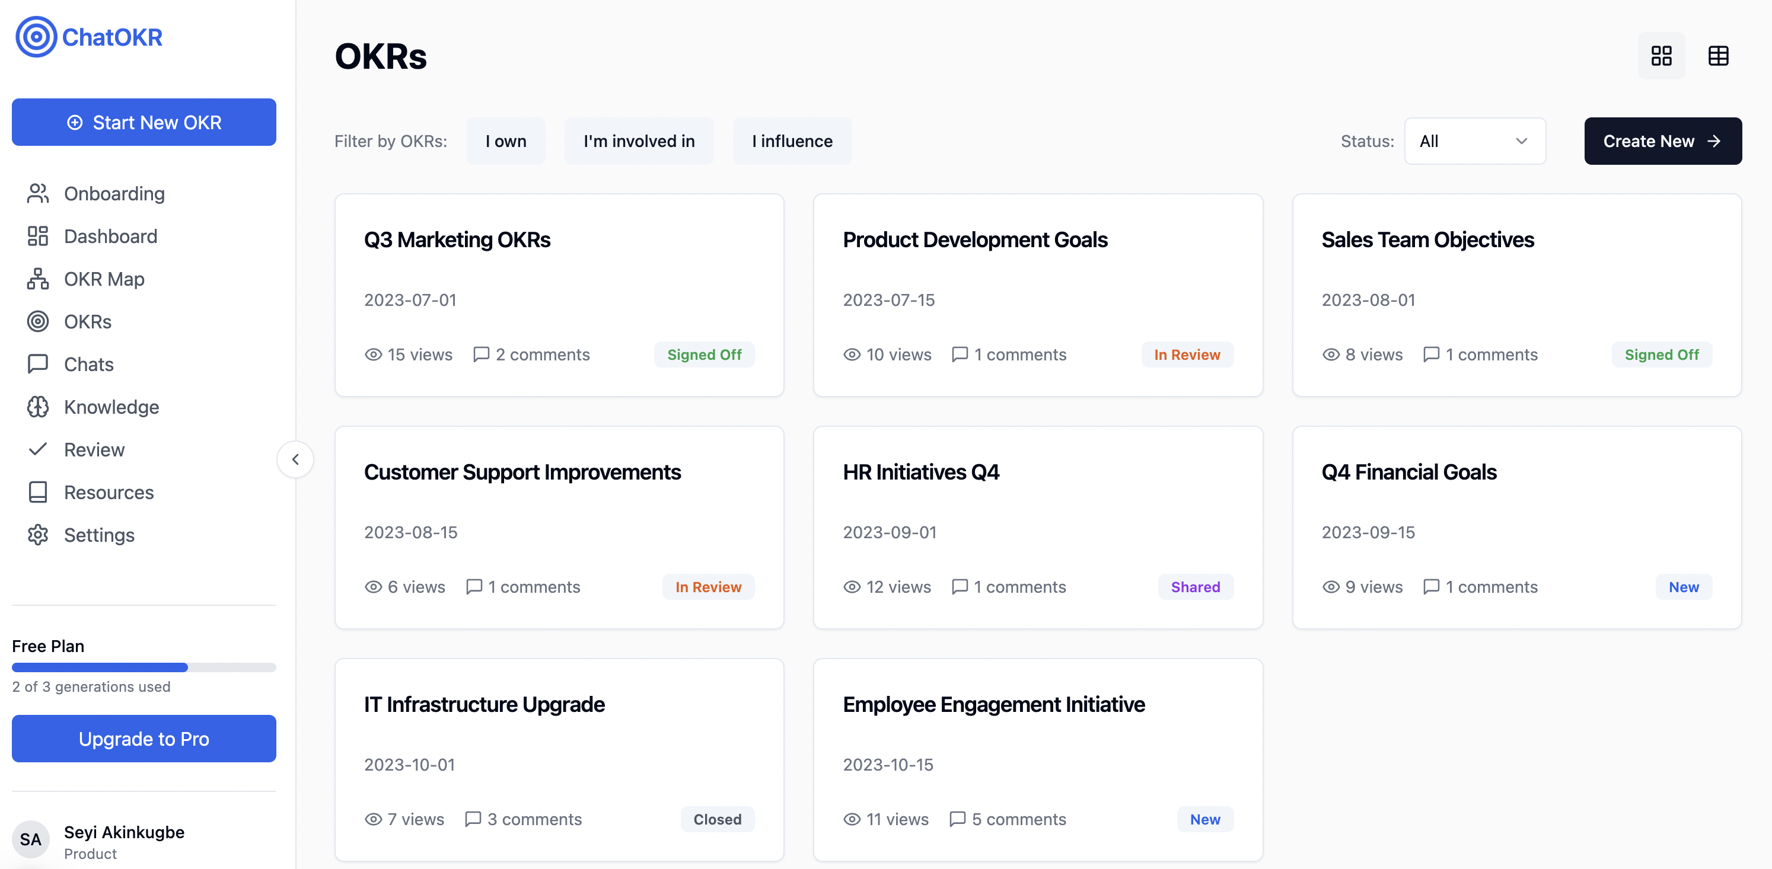Click views eye icon on HR Initiatives Q4
Image resolution: width=1772 pixels, height=869 pixels.
point(852,586)
